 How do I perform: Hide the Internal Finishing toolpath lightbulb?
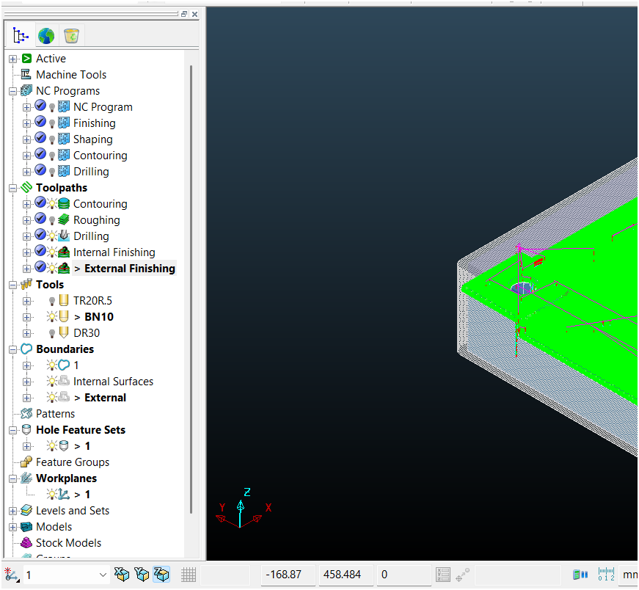[52, 252]
